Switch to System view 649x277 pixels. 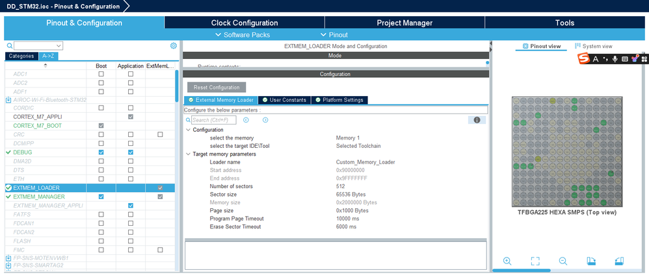[594, 46]
